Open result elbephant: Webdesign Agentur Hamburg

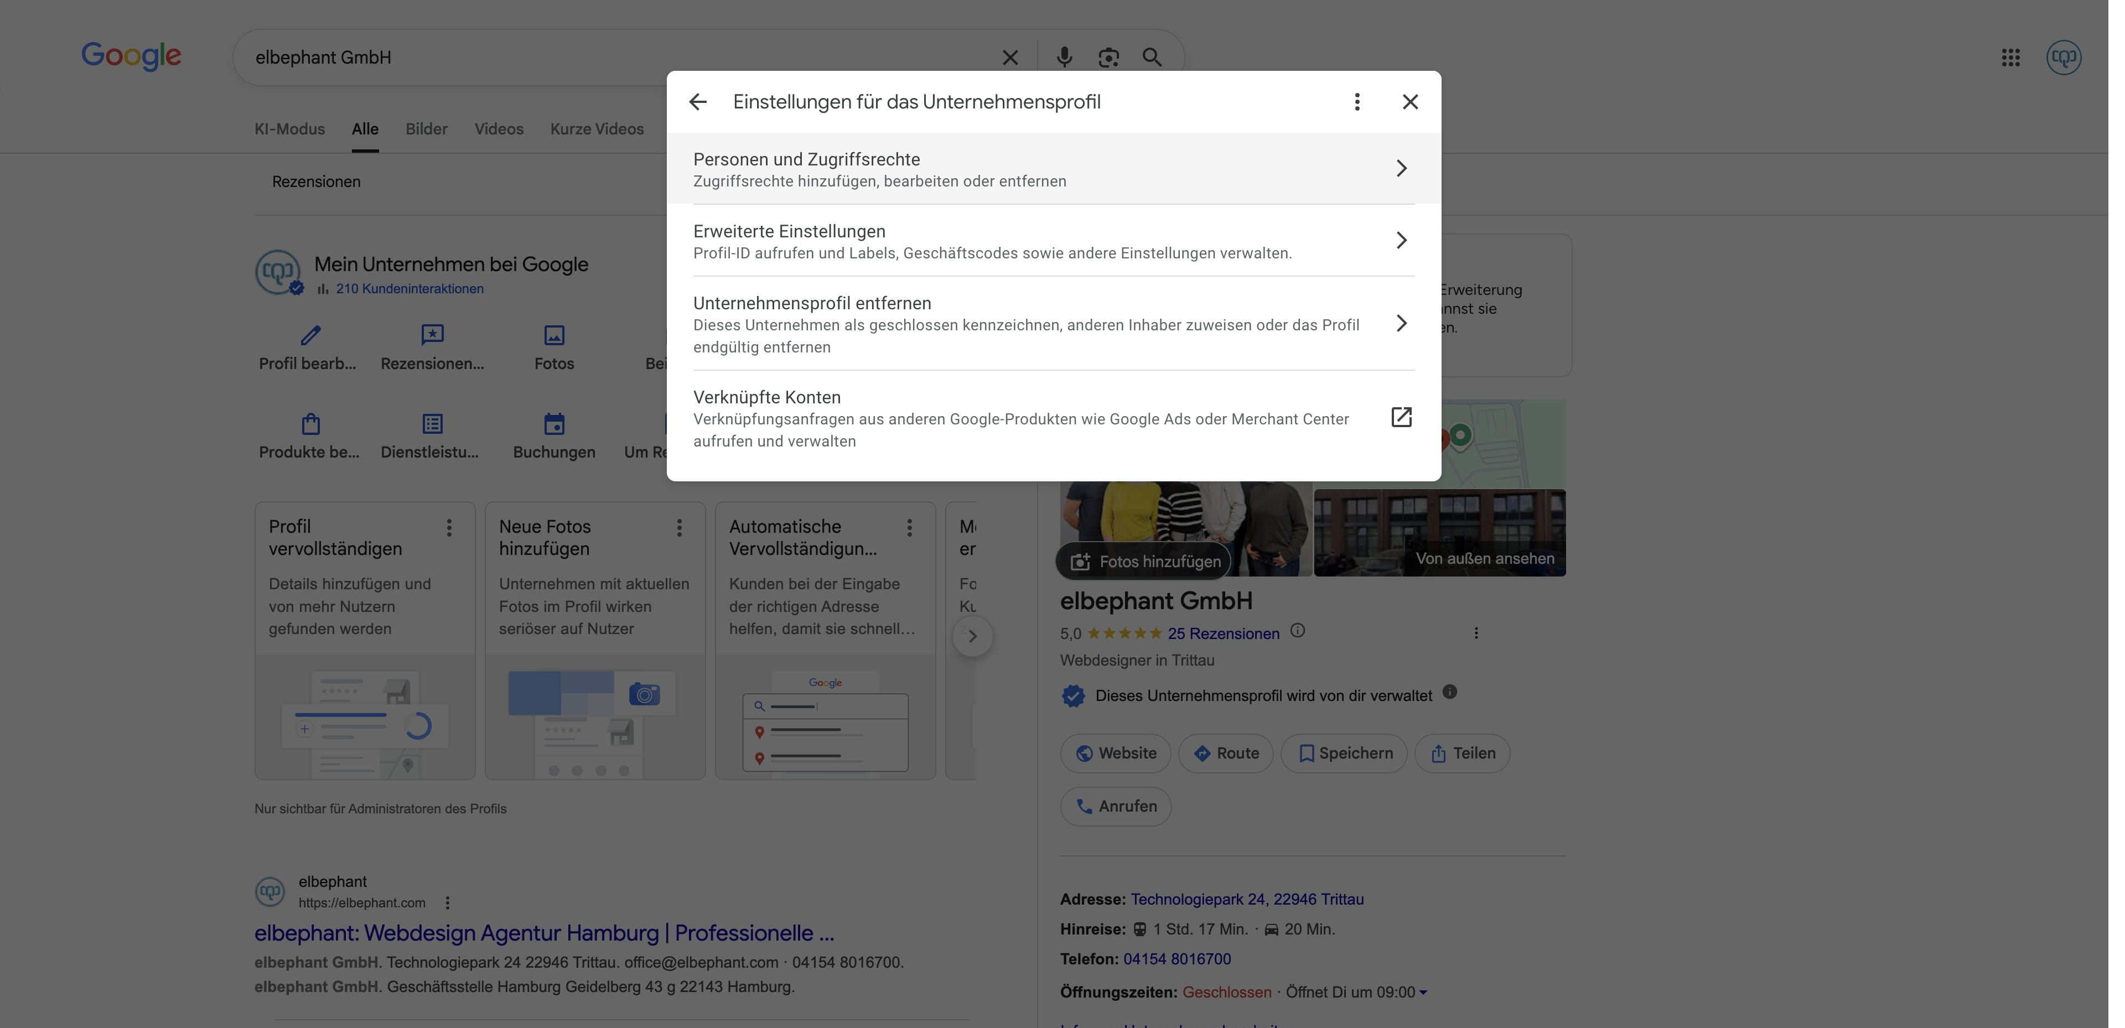[x=545, y=933]
